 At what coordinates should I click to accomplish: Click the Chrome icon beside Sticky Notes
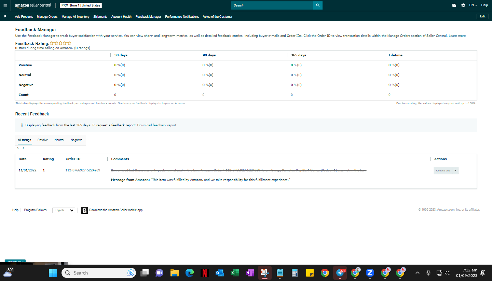(x=325, y=273)
